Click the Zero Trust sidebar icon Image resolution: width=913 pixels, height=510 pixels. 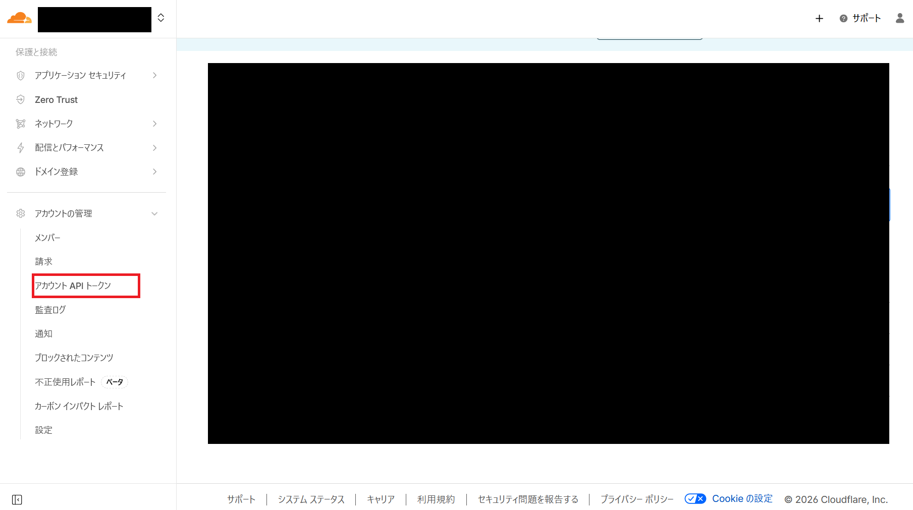pyautogui.click(x=20, y=99)
